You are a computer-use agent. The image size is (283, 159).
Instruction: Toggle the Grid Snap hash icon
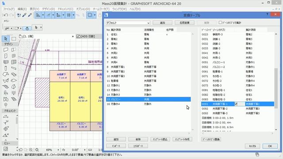tap(69, 15)
